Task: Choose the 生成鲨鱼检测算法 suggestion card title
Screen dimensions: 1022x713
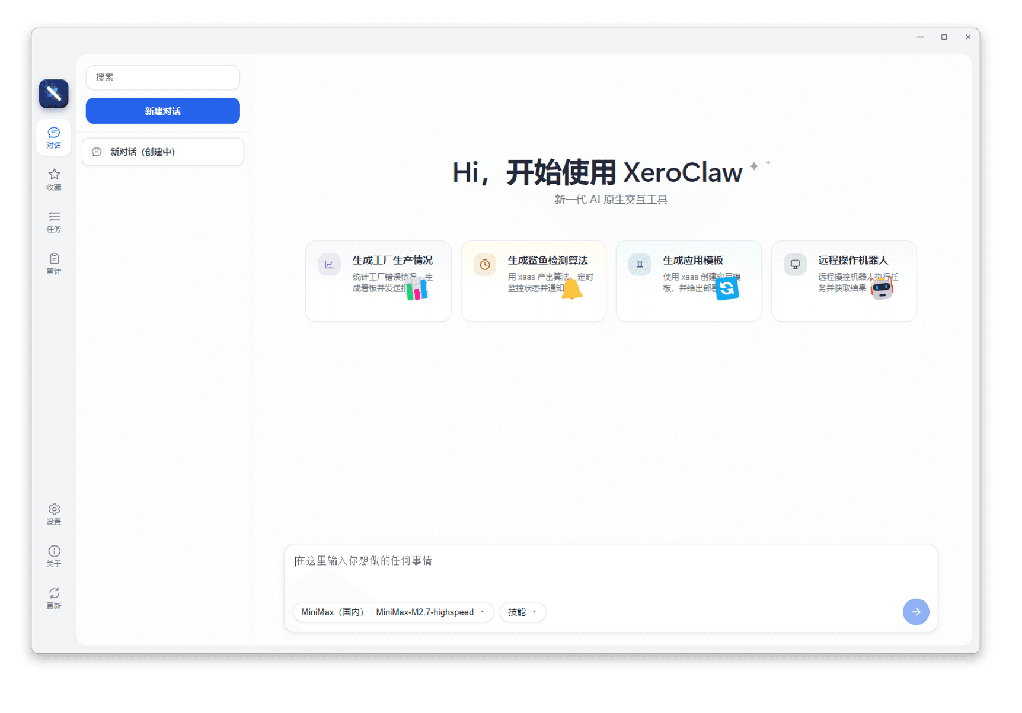Action: click(548, 260)
